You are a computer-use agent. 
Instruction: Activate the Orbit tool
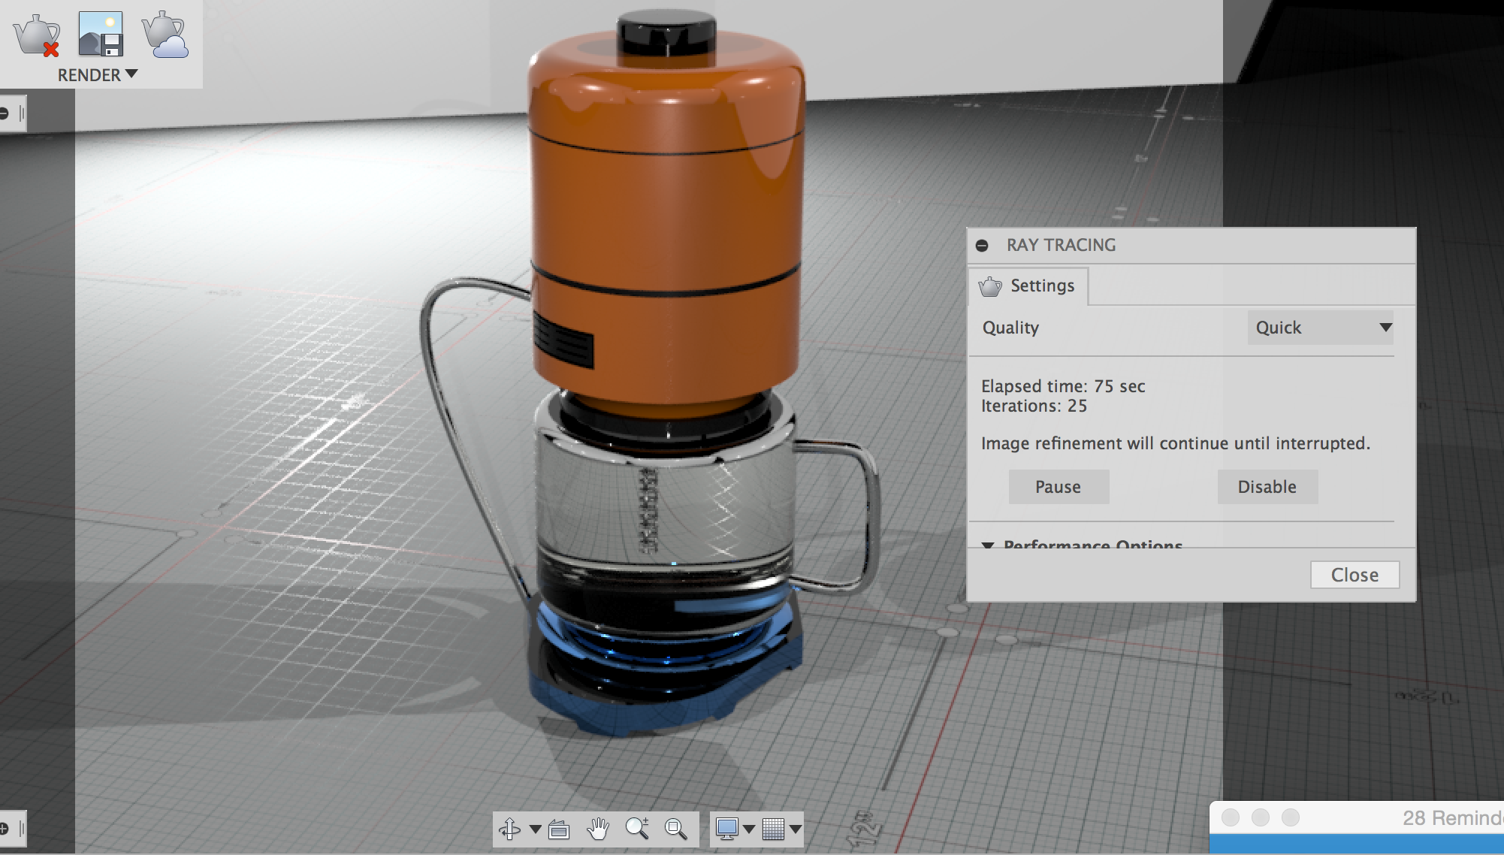(510, 830)
